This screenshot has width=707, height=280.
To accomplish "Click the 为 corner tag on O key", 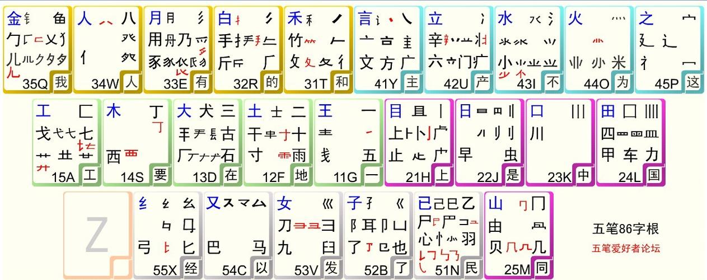I will 622,82.
